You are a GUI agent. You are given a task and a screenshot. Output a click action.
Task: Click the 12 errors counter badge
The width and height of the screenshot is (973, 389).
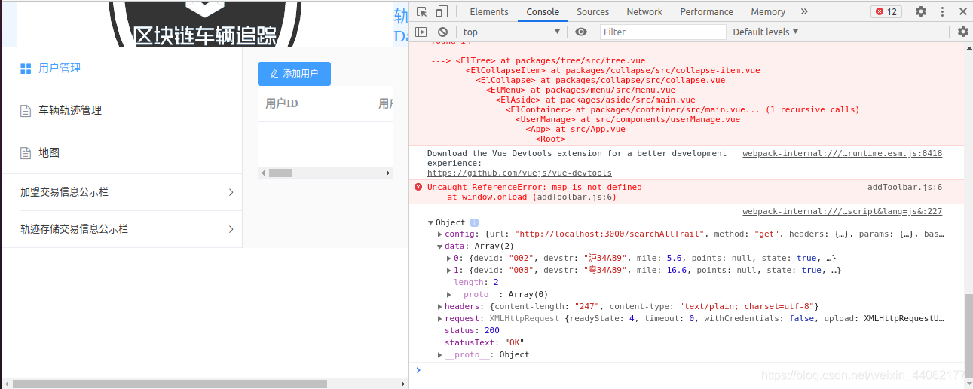[x=886, y=11]
